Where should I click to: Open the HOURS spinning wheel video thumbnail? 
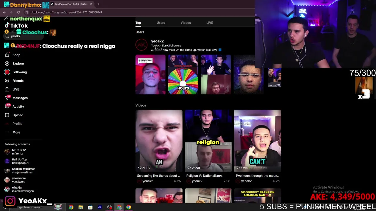[x=183, y=75]
